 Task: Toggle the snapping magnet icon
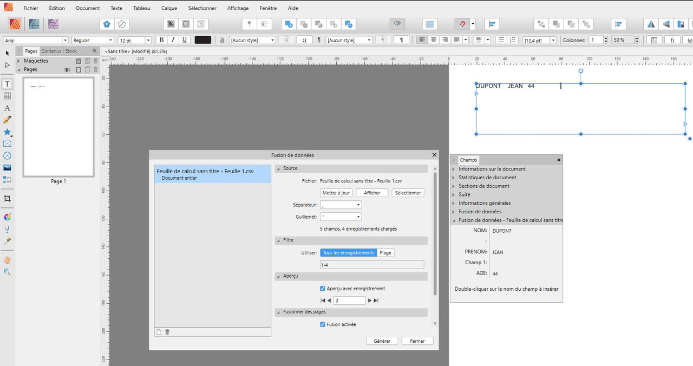(x=462, y=24)
